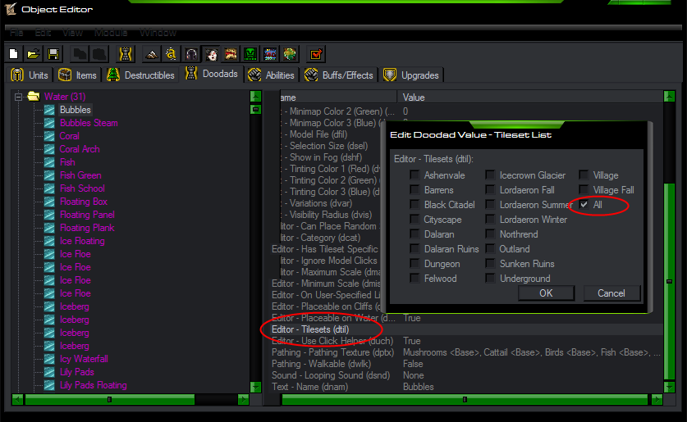687x422 pixels.
Task: Open the Object Manager icon
Action: click(270, 54)
